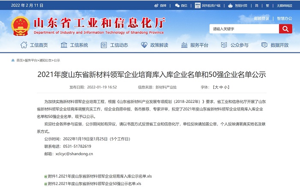Click the 附件1 attachment file icon
The image size is (300, 187).
(45, 176)
